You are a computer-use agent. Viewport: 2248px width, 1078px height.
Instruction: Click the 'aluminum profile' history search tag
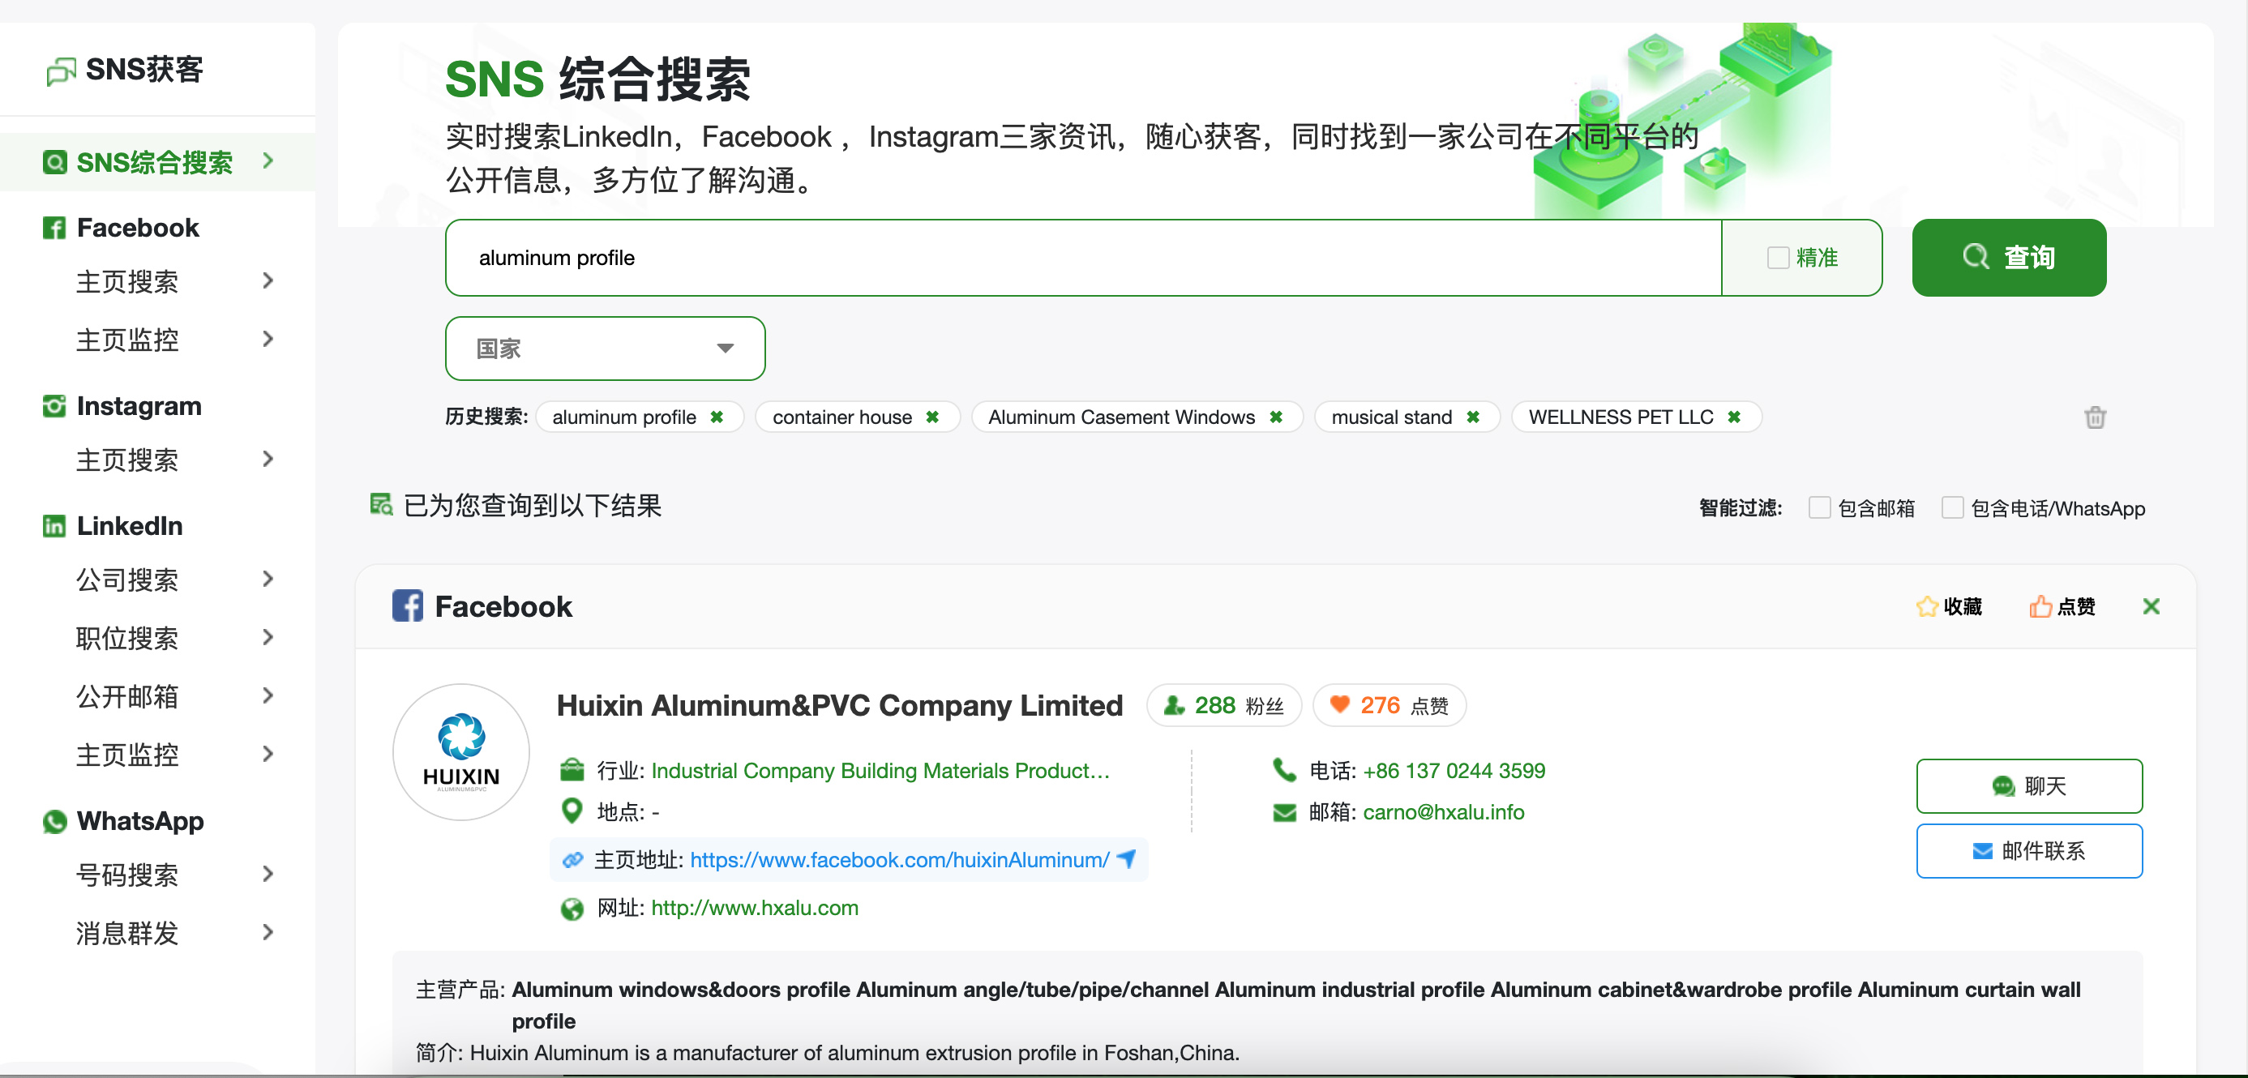[624, 417]
